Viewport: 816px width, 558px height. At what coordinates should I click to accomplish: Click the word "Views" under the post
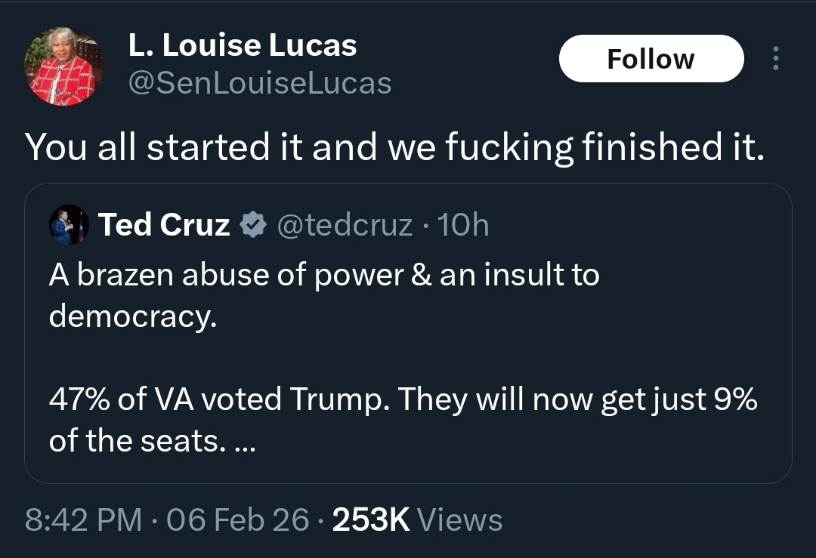pyautogui.click(x=459, y=519)
